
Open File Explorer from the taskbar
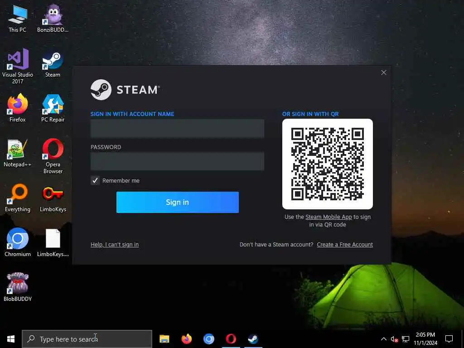[164, 339]
